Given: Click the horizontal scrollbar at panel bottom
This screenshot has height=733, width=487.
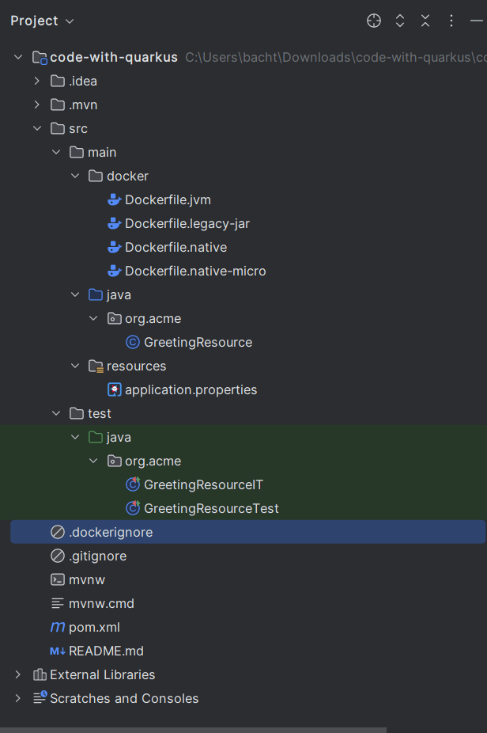Looking at the screenshot, I should tap(194, 730).
